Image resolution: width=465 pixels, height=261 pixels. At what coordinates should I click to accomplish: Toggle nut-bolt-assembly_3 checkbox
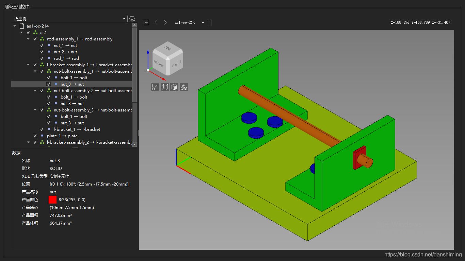[42, 110]
